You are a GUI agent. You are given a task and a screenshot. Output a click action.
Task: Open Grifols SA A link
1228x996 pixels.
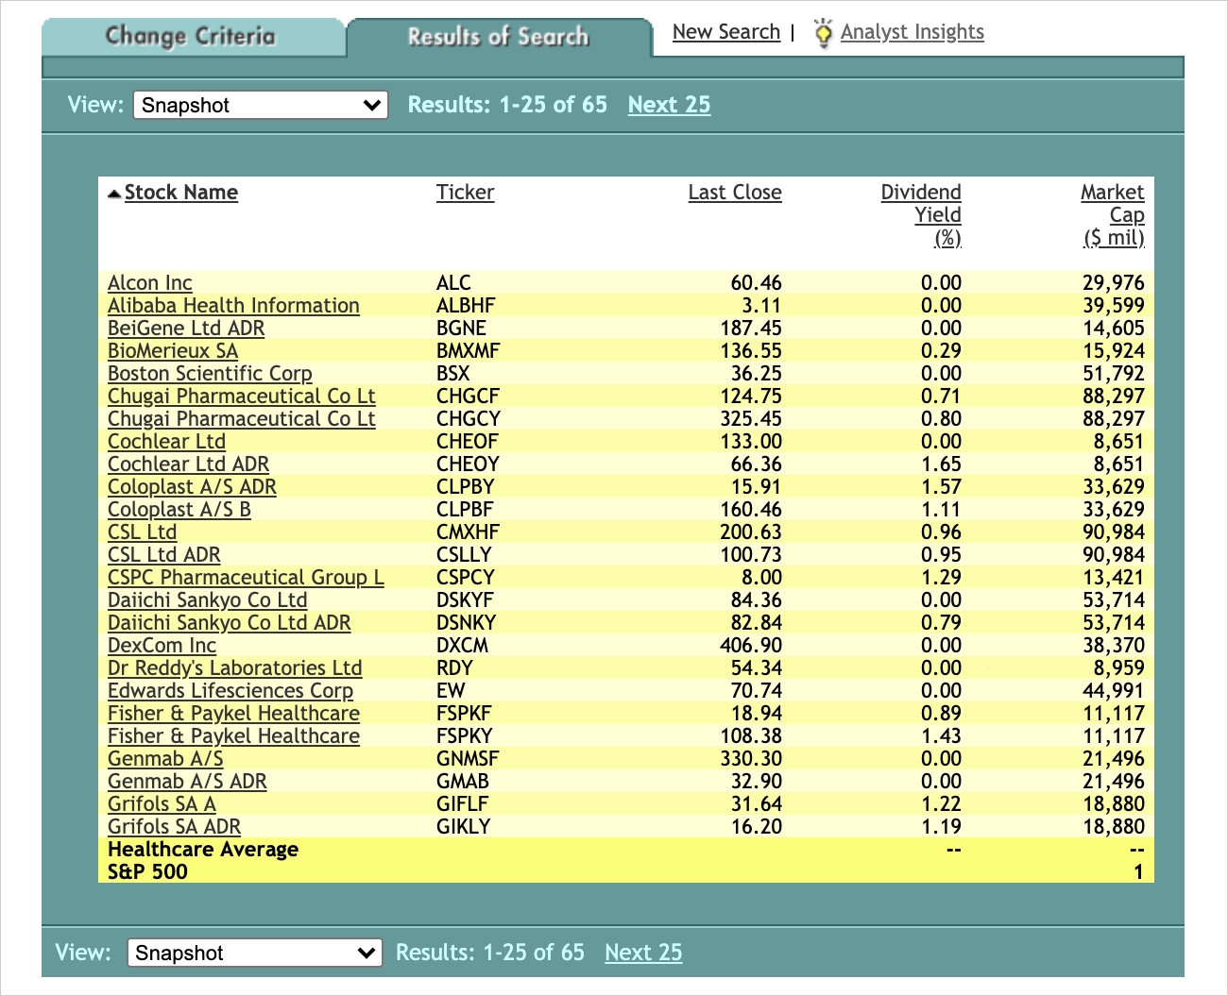tap(162, 804)
